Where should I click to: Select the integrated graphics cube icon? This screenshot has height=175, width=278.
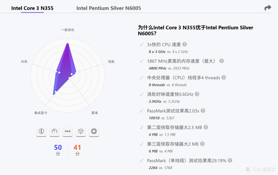point(81,132)
